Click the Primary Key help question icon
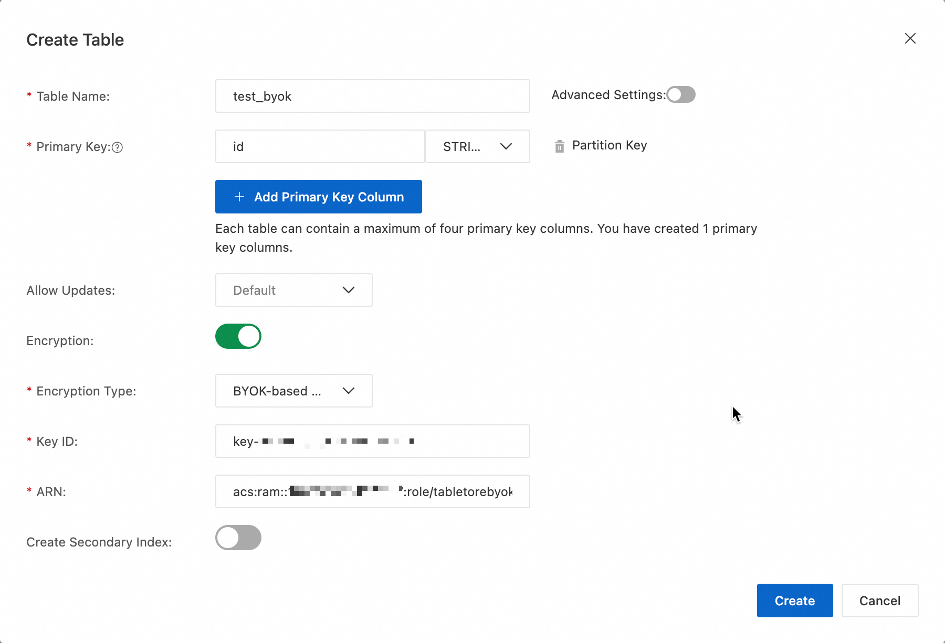The height and width of the screenshot is (643, 945). [x=118, y=147]
